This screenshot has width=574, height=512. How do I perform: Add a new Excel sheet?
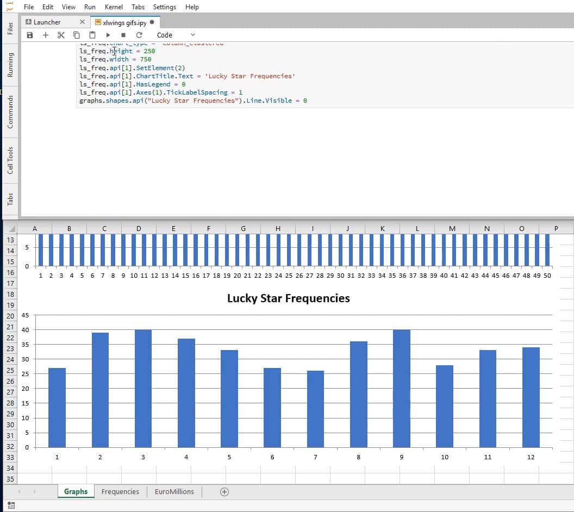coord(224,491)
